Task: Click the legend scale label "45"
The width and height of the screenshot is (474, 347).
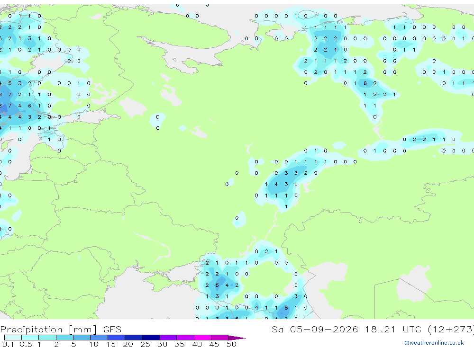Action: coord(214,344)
